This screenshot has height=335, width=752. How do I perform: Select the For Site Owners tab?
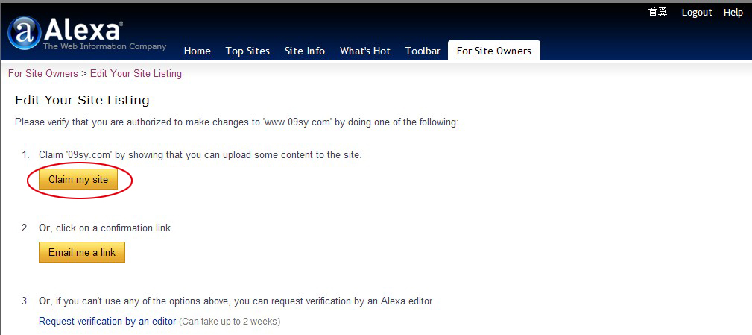click(x=494, y=51)
